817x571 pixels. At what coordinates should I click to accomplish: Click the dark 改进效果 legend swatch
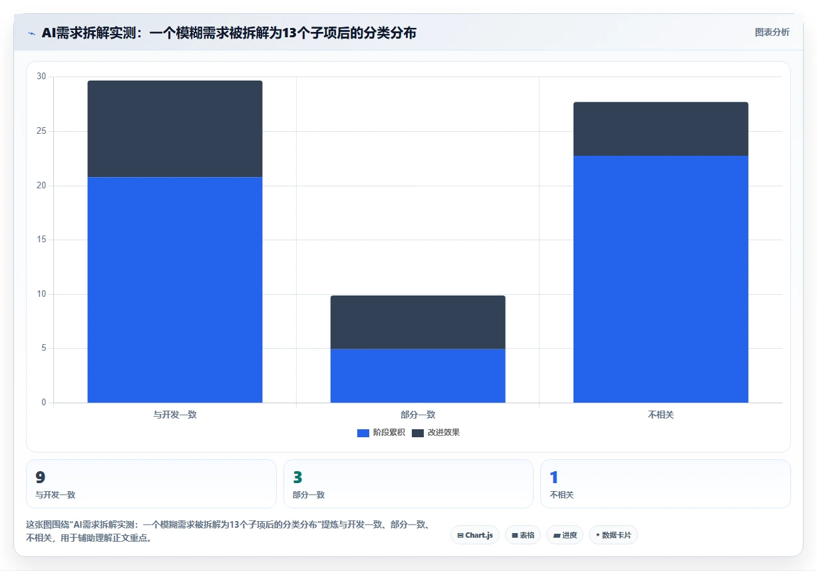[418, 433]
